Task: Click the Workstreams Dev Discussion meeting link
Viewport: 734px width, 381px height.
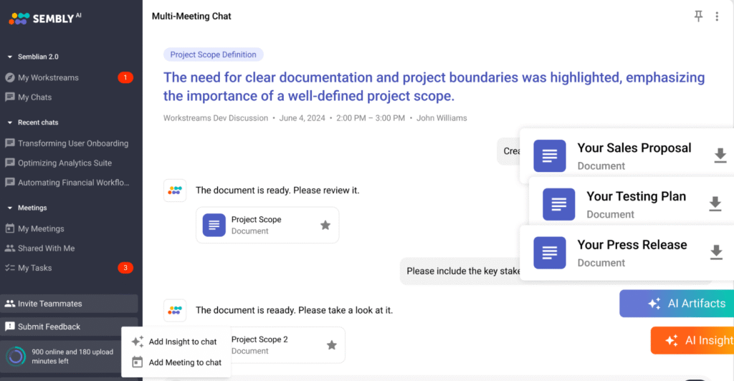Action: click(x=216, y=118)
